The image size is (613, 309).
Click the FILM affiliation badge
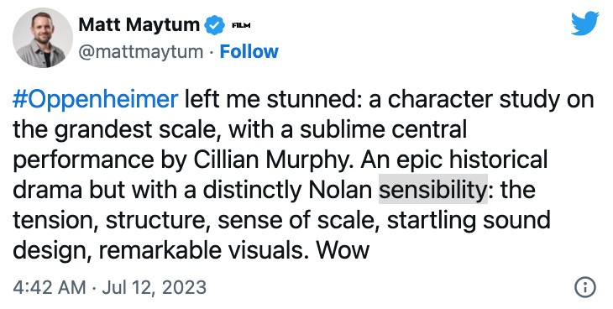[x=241, y=26]
